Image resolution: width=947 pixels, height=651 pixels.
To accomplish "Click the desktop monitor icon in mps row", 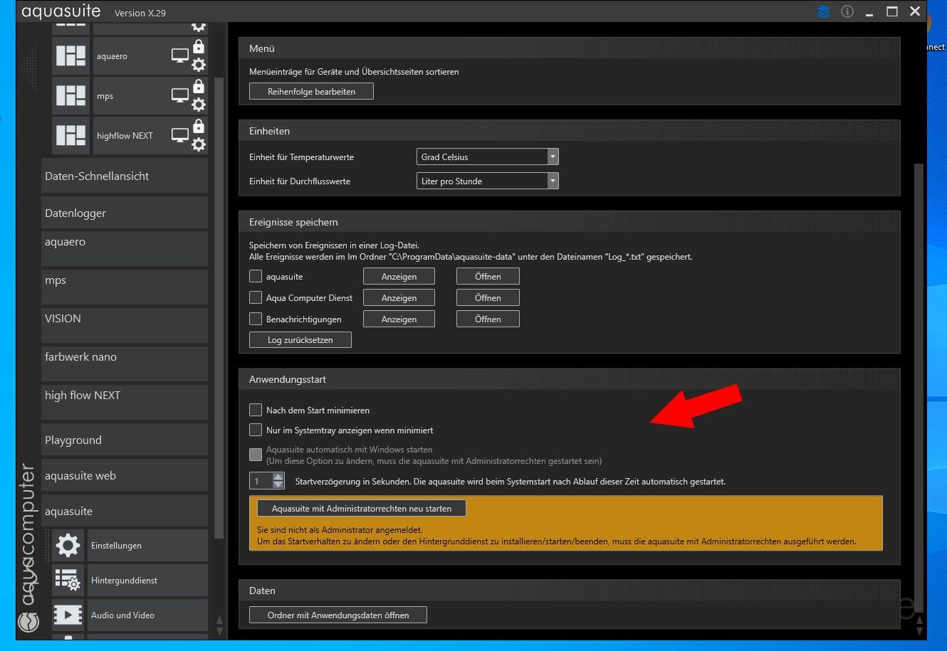I will click(180, 96).
